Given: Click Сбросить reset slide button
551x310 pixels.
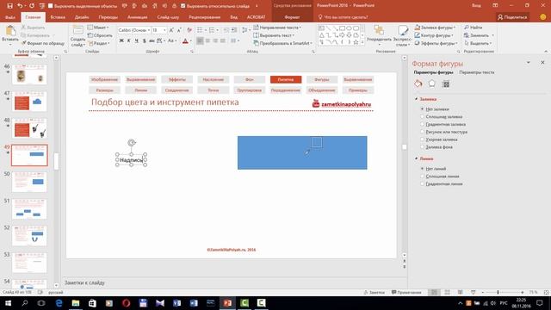Looking at the screenshot, I should tap(100, 35).
